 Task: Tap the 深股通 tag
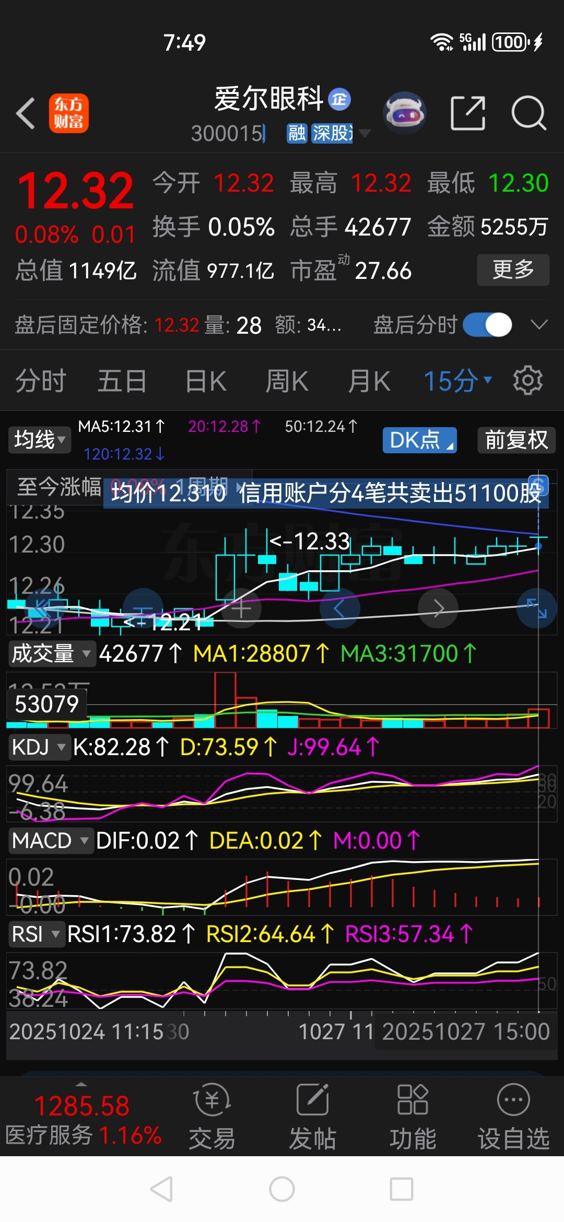pos(332,133)
